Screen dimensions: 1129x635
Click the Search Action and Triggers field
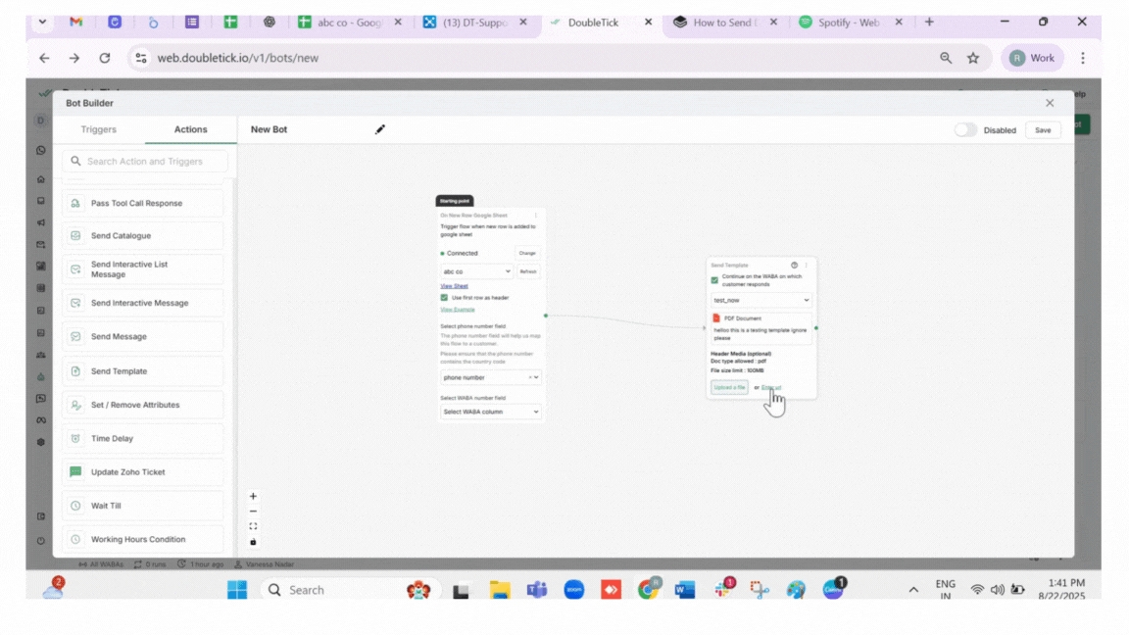(145, 162)
